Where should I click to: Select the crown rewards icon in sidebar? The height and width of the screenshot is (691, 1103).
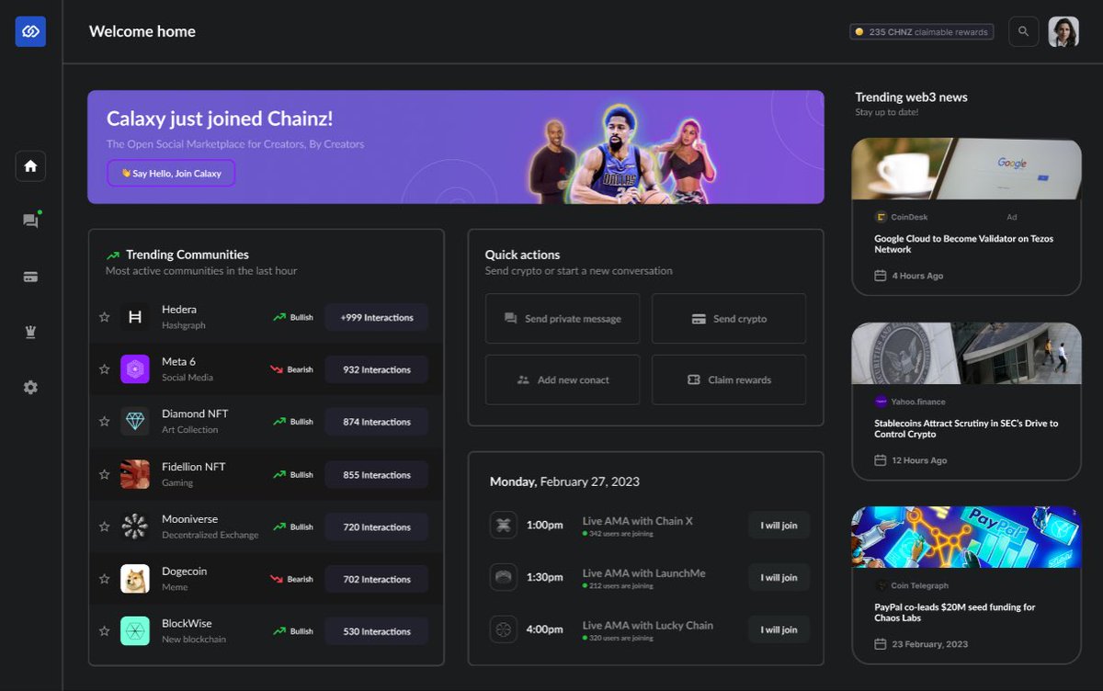pos(30,332)
